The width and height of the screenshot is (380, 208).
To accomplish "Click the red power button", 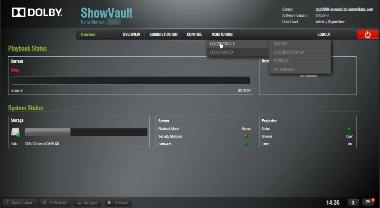I will 368,34.
